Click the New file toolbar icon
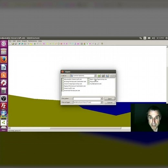This screenshot has width=168, height=168. 10,44
